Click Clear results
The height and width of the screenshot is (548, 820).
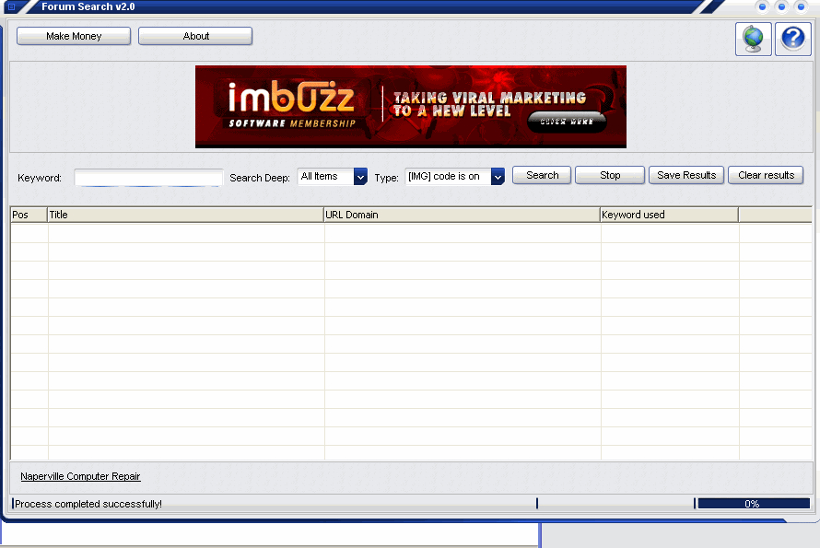point(766,175)
